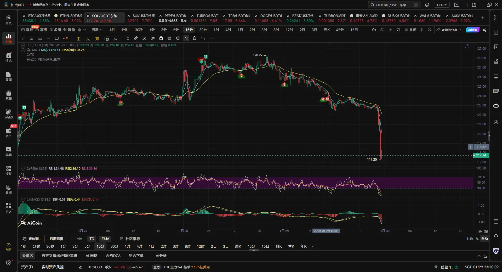Open the 快讯 news sidebar icon
The height and width of the screenshot is (272, 502).
(9, 57)
